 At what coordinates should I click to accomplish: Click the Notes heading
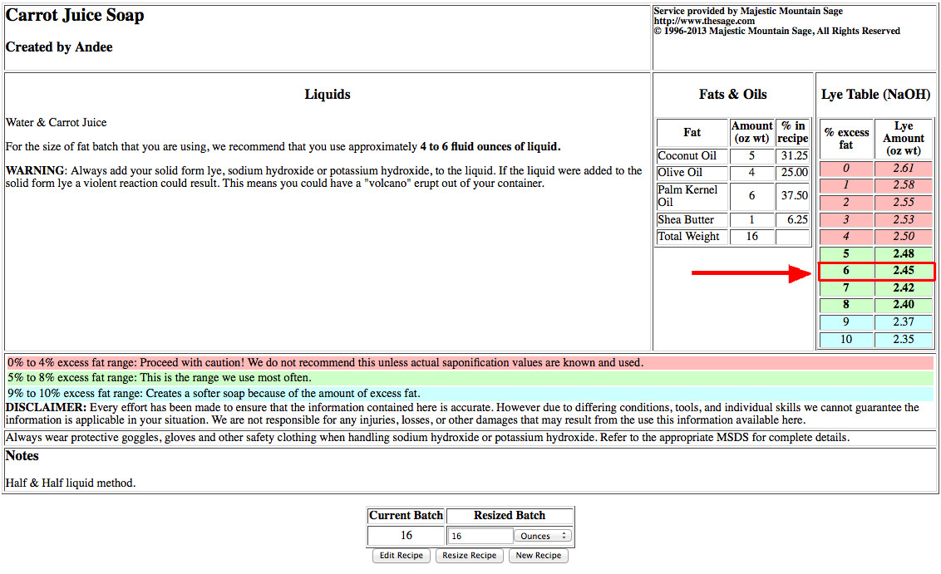22,456
